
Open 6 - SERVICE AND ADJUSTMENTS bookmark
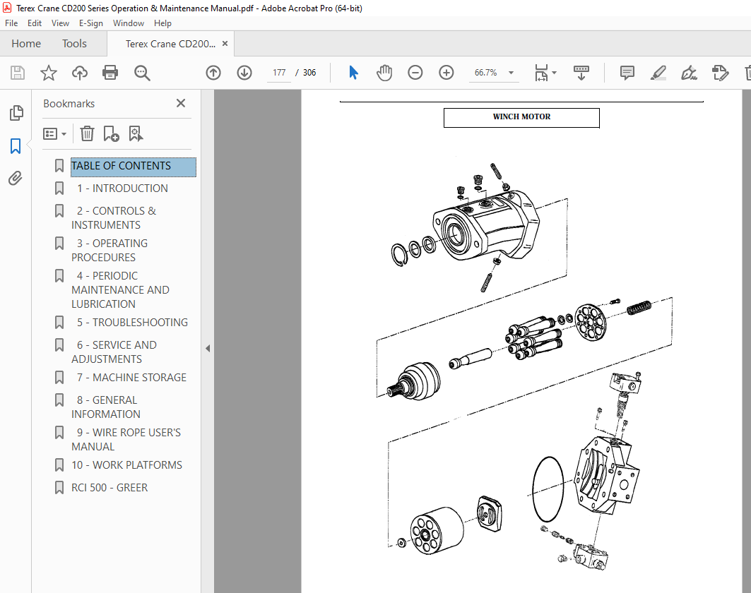click(114, 352)
